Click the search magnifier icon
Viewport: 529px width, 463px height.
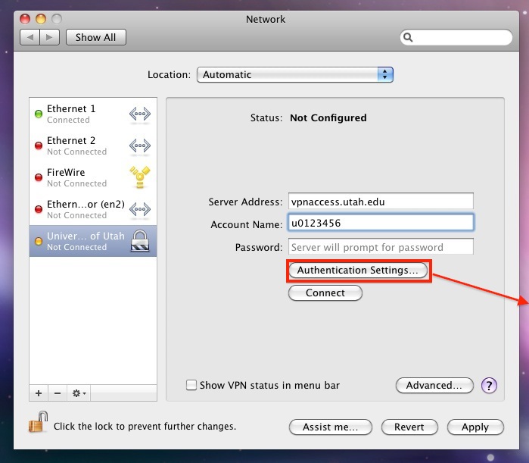(x=408, y=37)
